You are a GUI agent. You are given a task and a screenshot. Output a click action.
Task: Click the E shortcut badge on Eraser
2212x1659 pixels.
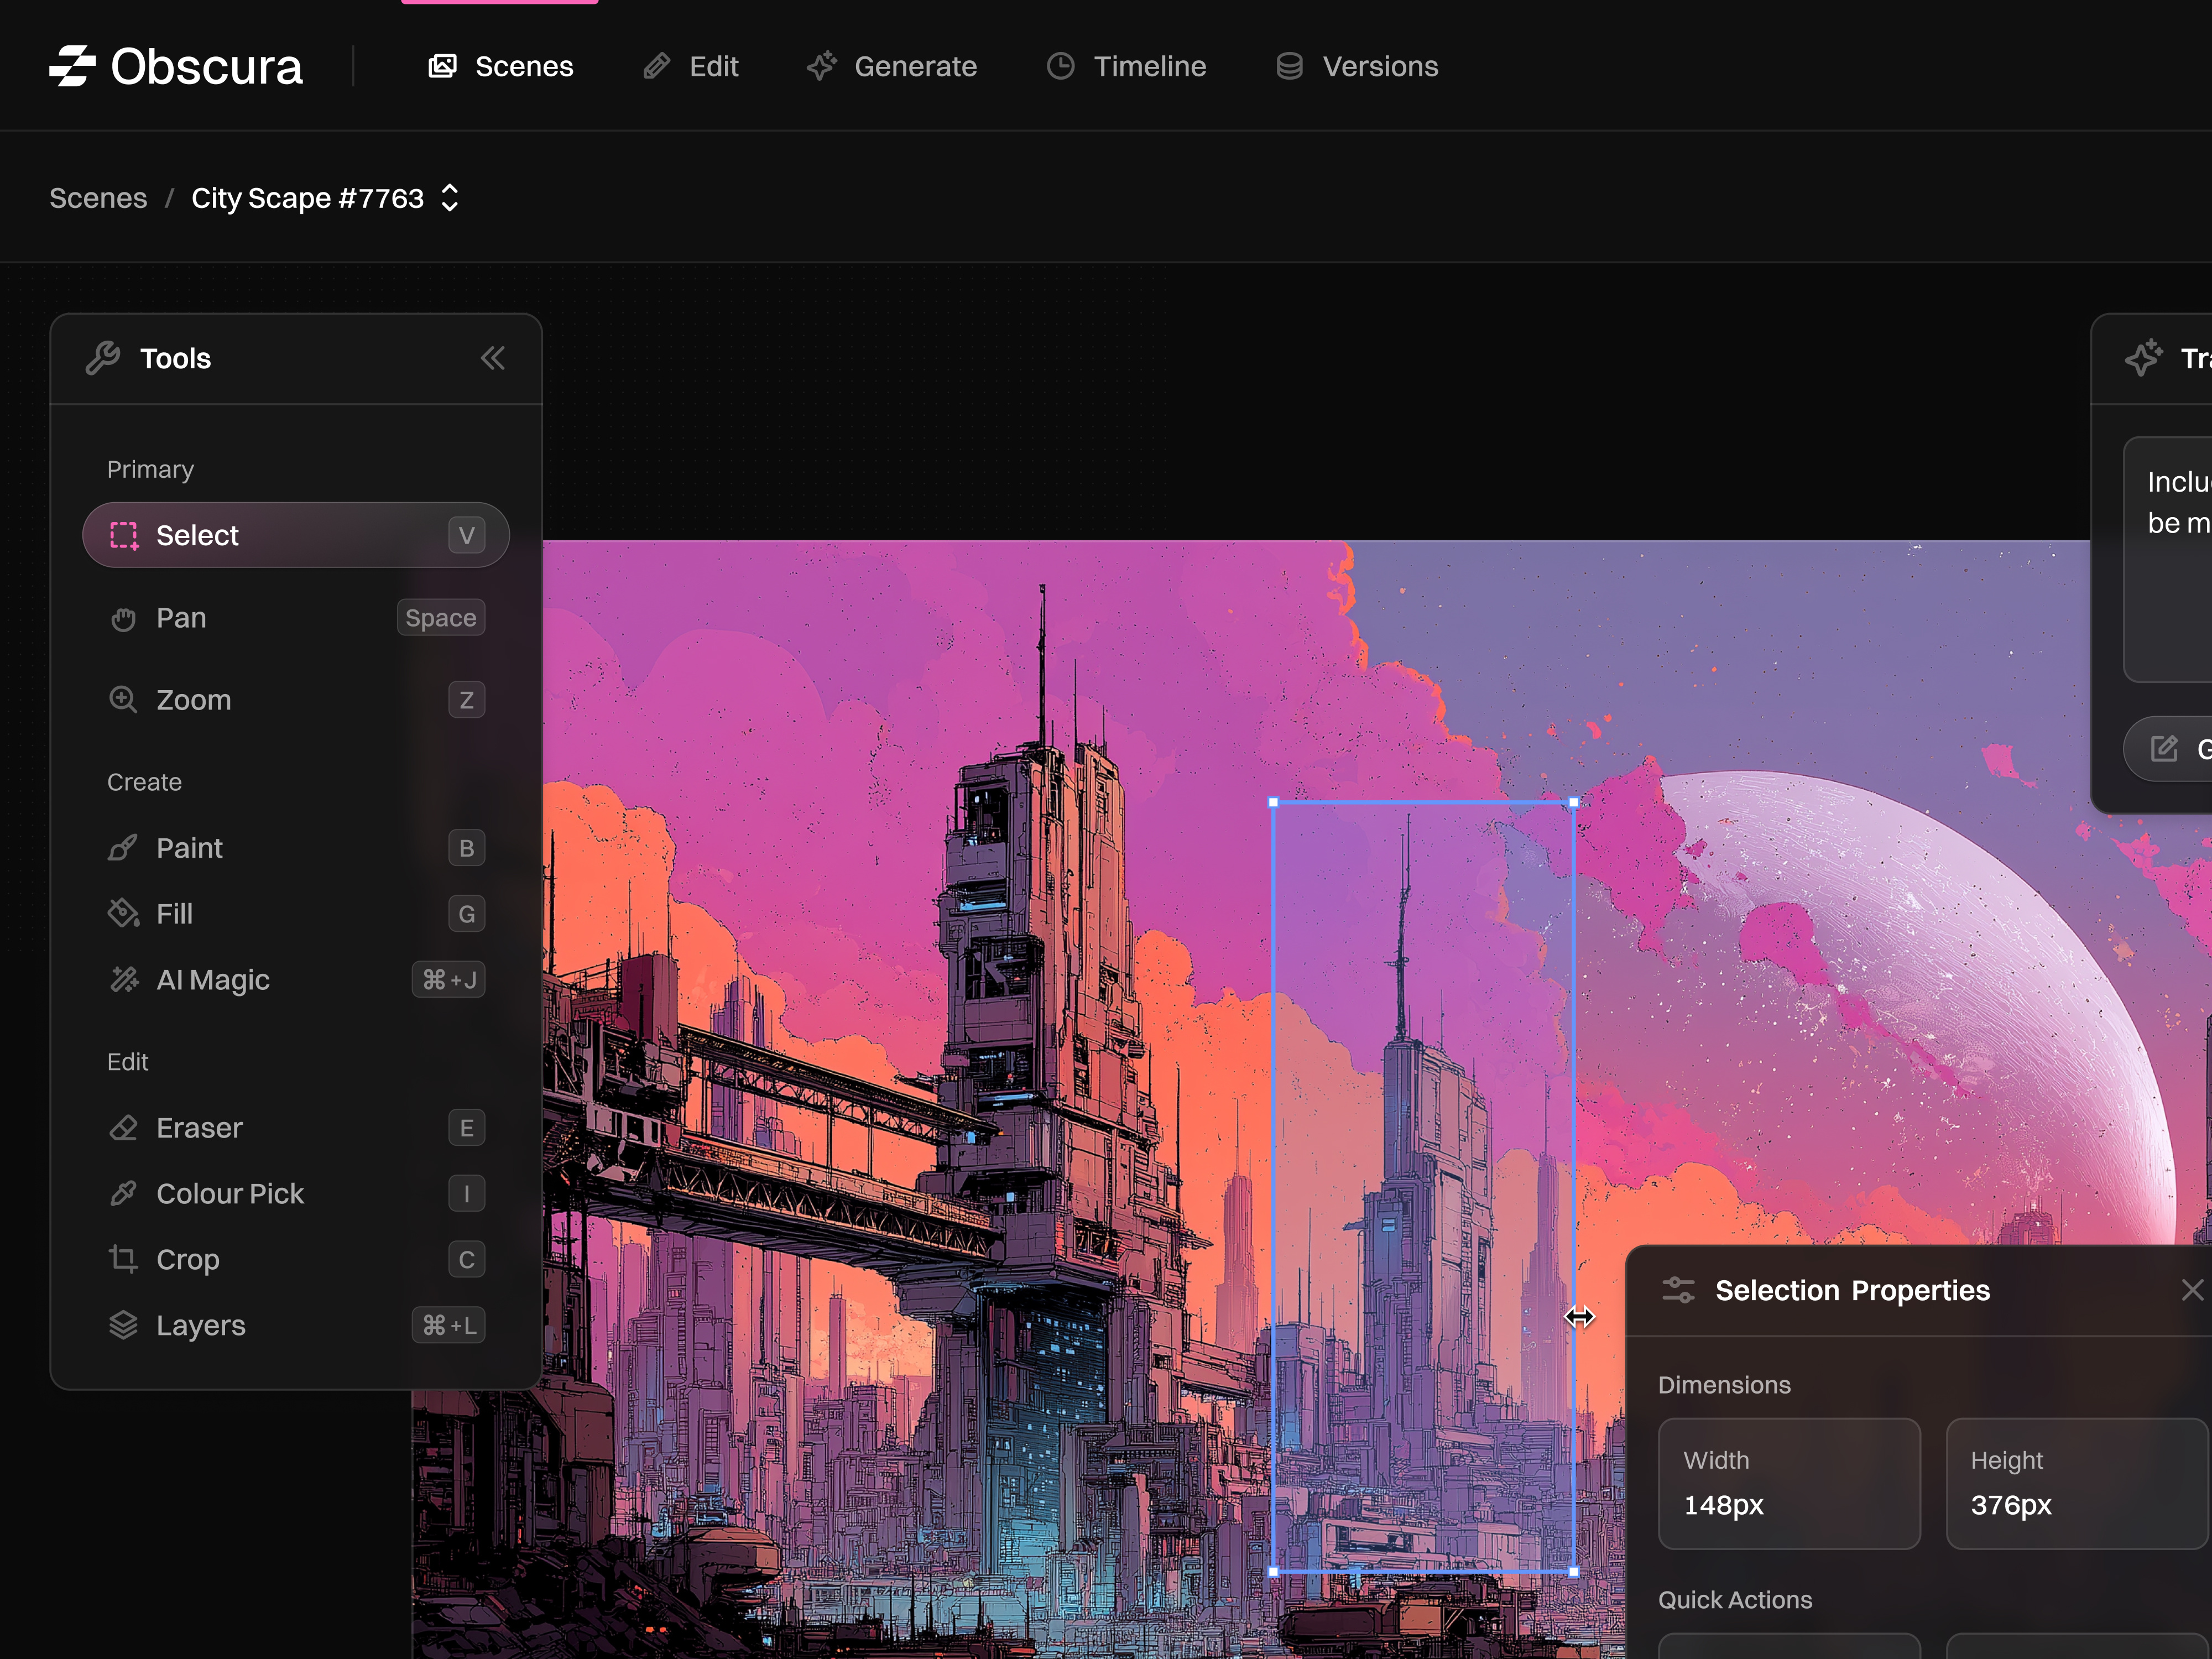point(466,1128)
